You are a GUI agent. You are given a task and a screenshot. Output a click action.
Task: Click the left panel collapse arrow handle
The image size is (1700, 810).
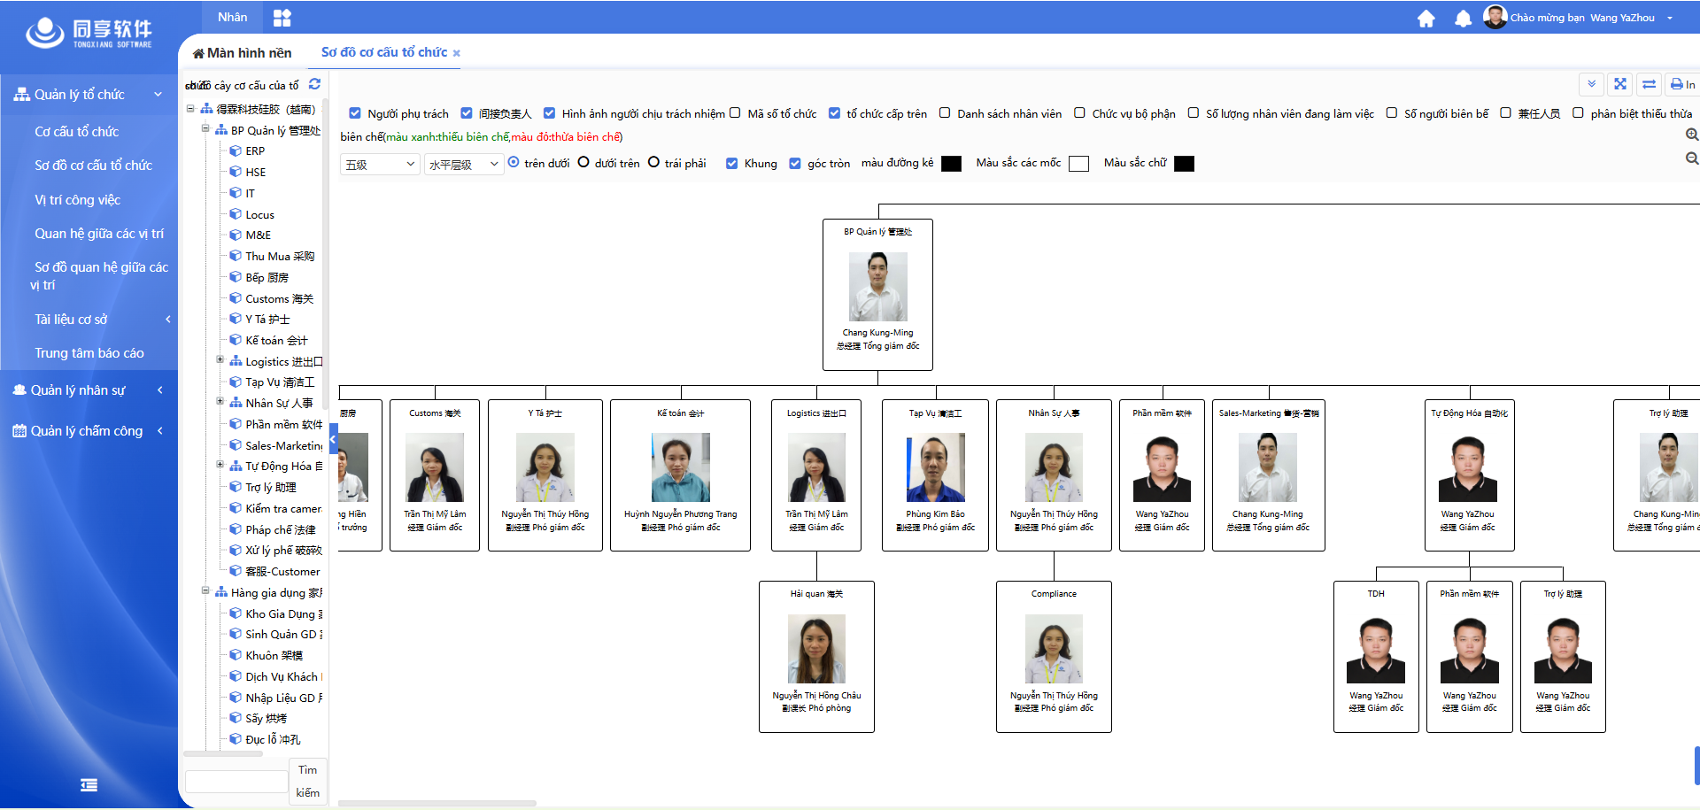333,438
